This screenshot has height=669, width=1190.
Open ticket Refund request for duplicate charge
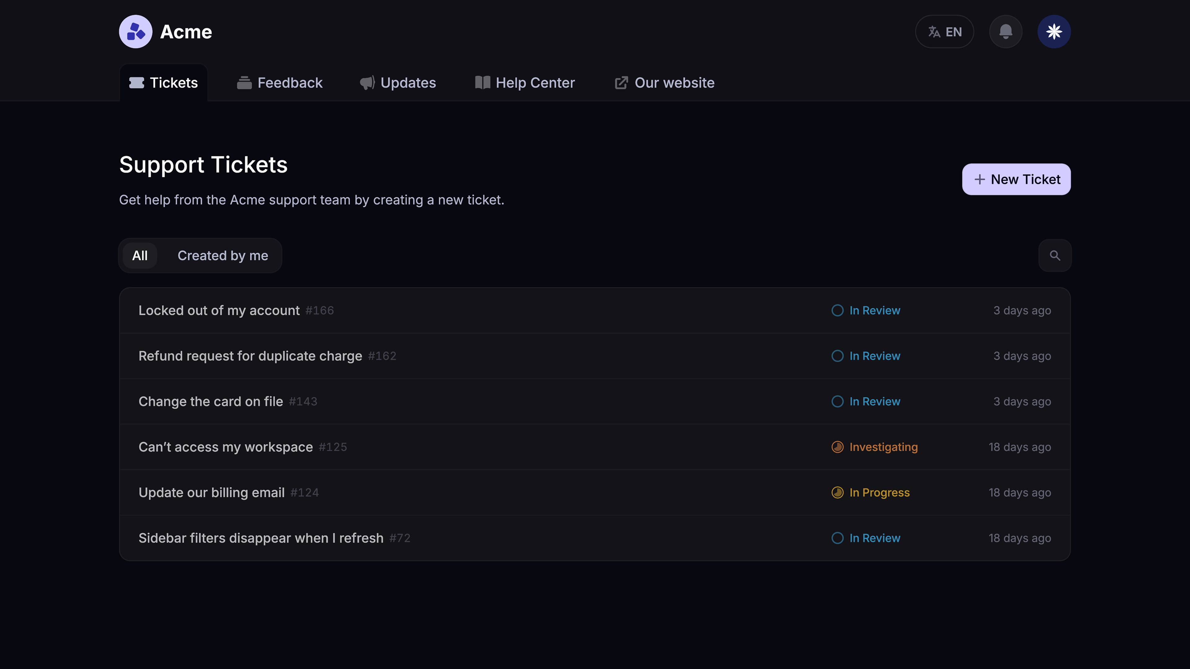250,356
